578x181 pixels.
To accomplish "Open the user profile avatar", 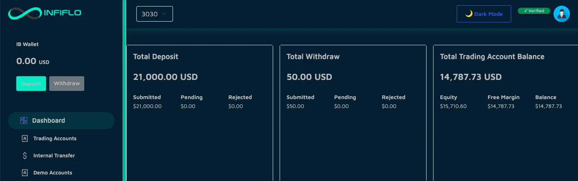I will [561, 14].
